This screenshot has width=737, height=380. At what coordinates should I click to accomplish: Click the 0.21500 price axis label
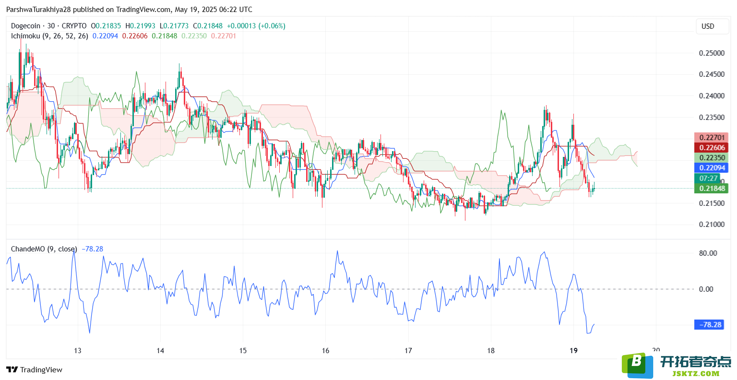pyautogui.click(x=712, y=203)
